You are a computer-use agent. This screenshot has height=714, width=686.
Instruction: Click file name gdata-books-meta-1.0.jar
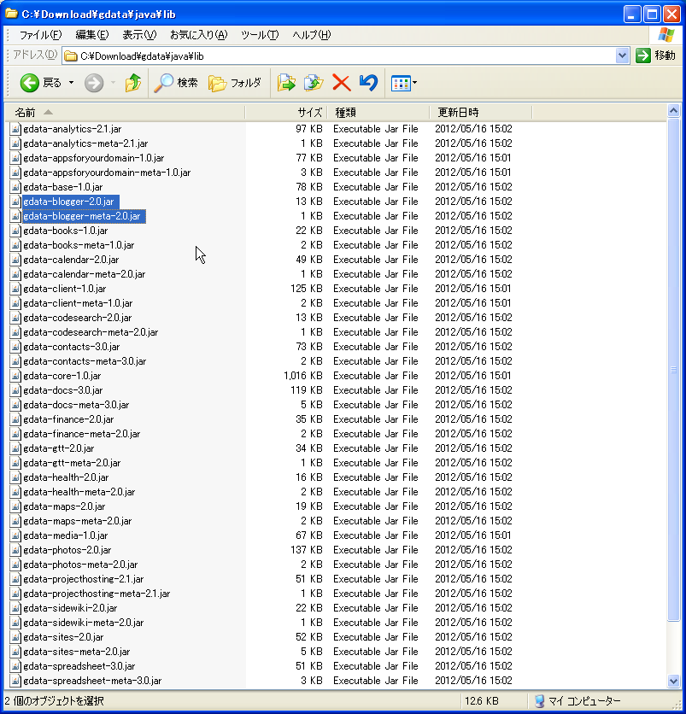[x=79, y=245]
